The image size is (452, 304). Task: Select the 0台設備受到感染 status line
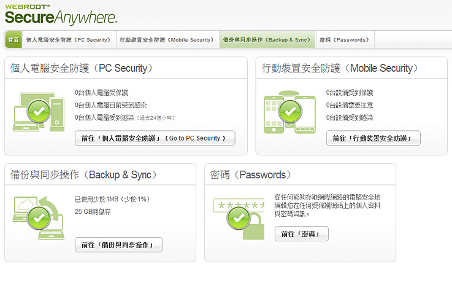(350, 118)
